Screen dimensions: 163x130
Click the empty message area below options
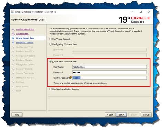coord(100,103)
